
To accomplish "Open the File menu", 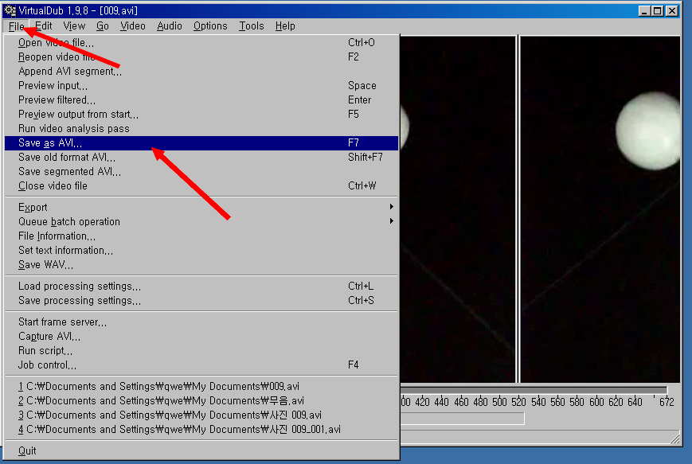I will click(17, 26).
